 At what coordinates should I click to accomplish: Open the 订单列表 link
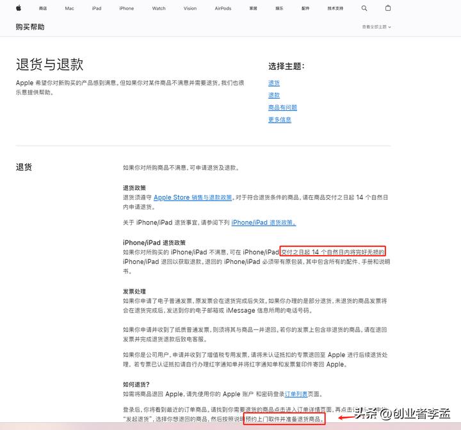coord(296,394)
